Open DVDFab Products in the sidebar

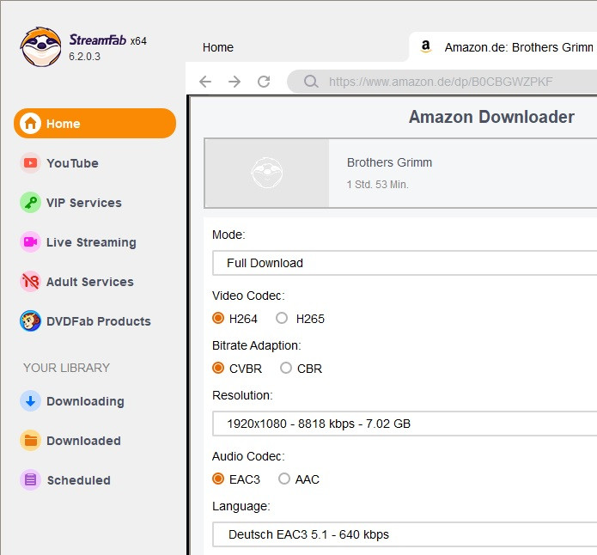click(99, 321)
